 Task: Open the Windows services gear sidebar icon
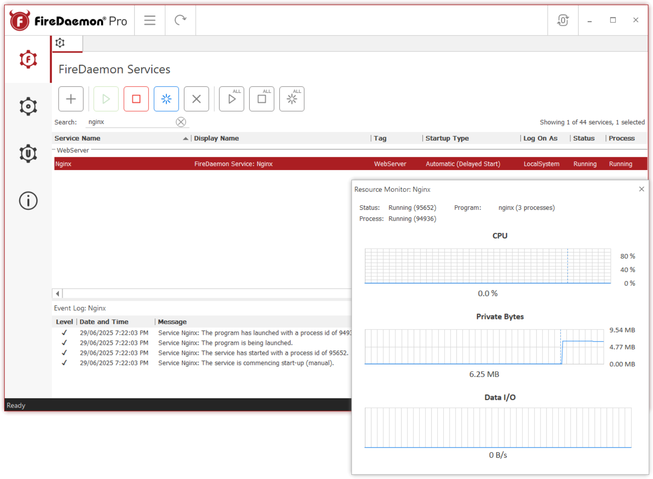[x=28, y=107]
